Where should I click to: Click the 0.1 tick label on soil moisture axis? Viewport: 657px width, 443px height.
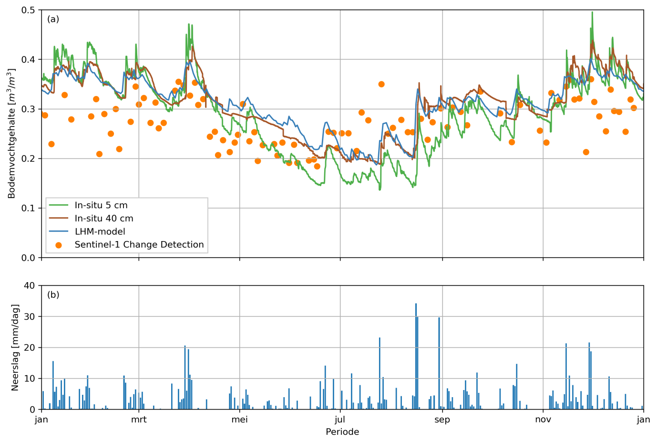[29, 208]
